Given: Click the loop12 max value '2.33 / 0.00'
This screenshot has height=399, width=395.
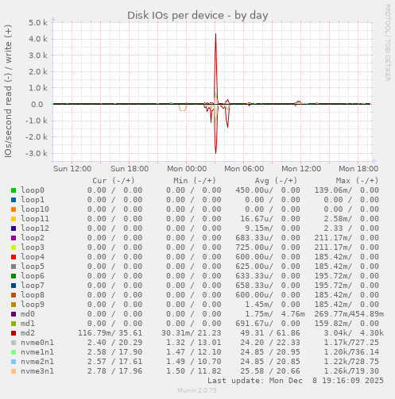Looking at the screenshot, I should (x=351, y=228).
